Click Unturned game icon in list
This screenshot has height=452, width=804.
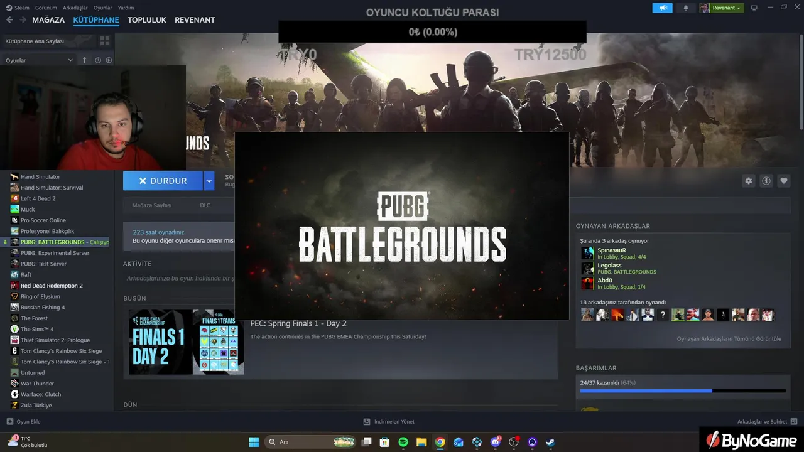[x=14, y=372]
